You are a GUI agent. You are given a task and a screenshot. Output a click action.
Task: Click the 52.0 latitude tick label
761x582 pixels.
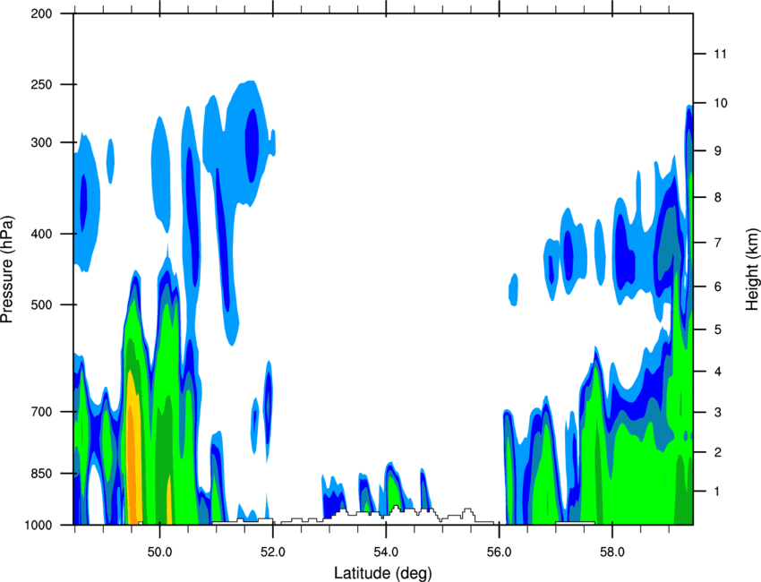click(273, 552)
